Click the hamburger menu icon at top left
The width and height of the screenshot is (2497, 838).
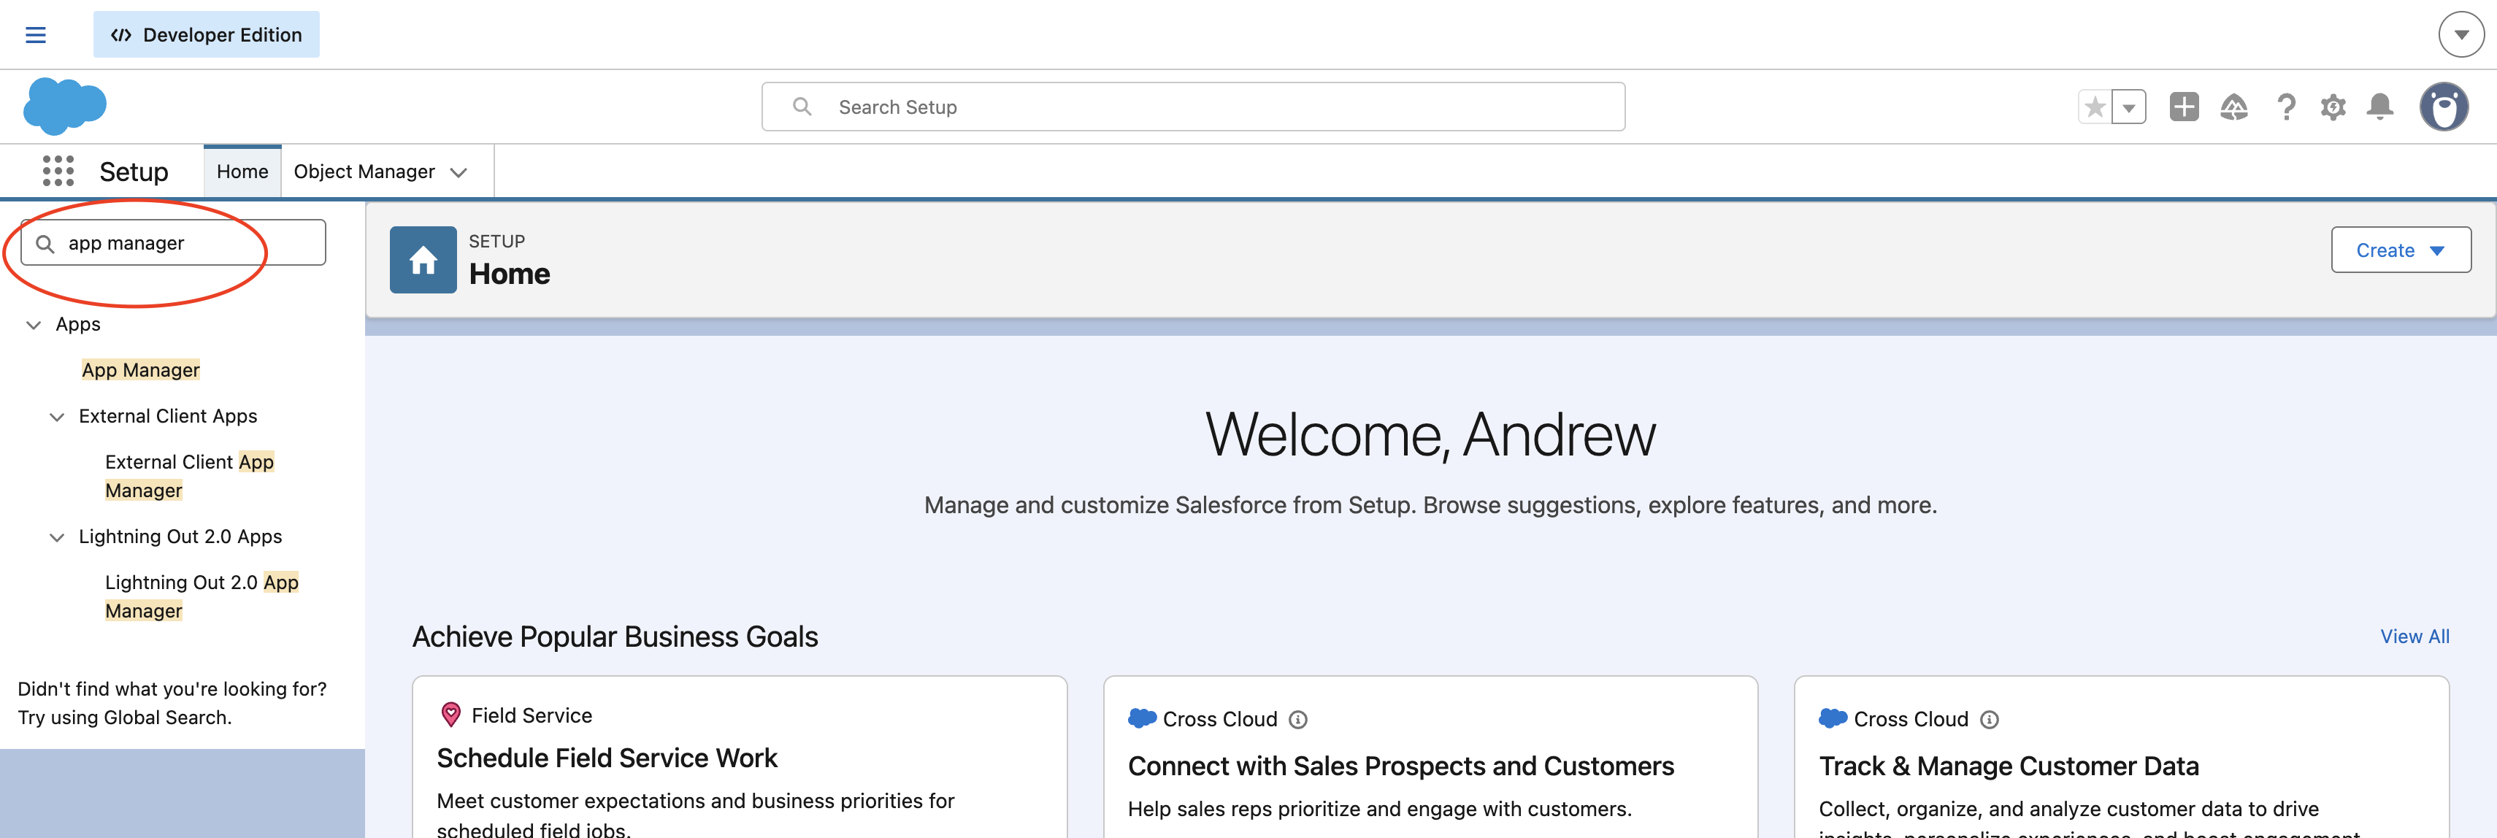(x=36, y=35)
